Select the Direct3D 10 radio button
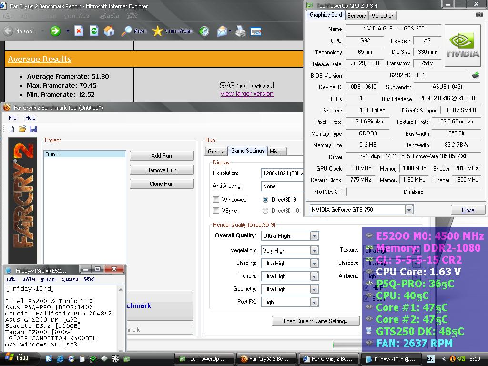Screen dimensions: 488x366 pyautogui.click(x=265, y=211)
